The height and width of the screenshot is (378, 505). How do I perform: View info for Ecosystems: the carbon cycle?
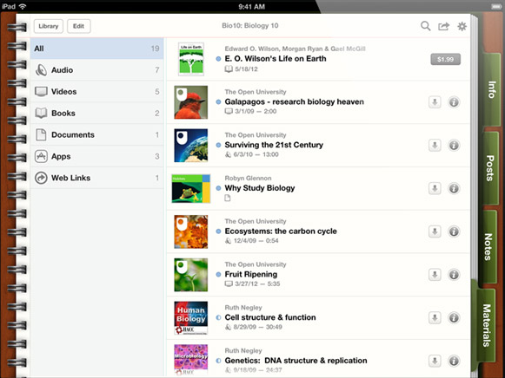pyautogui.click(x=454, y=231)
